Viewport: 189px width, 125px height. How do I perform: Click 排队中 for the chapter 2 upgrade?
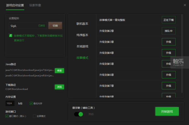point(169,31)
